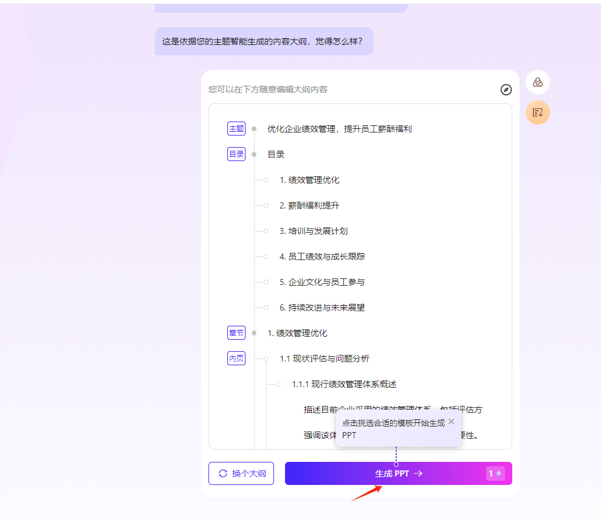Toggle the node circle before 6. 持续改进与未来展望

pyautogui.click(x=266, y=308)
